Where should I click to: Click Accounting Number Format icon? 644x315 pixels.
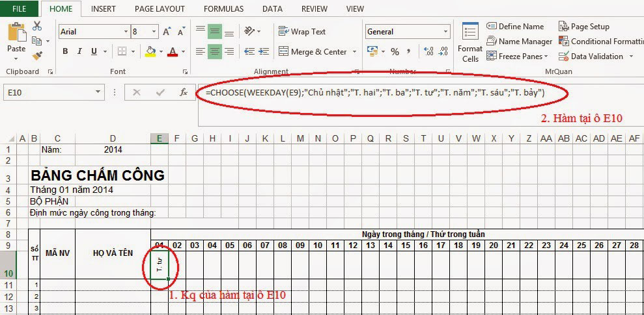tap(372, 51)
